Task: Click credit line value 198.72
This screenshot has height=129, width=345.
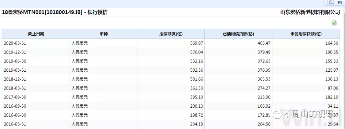Action: click(x=197, y=115)
